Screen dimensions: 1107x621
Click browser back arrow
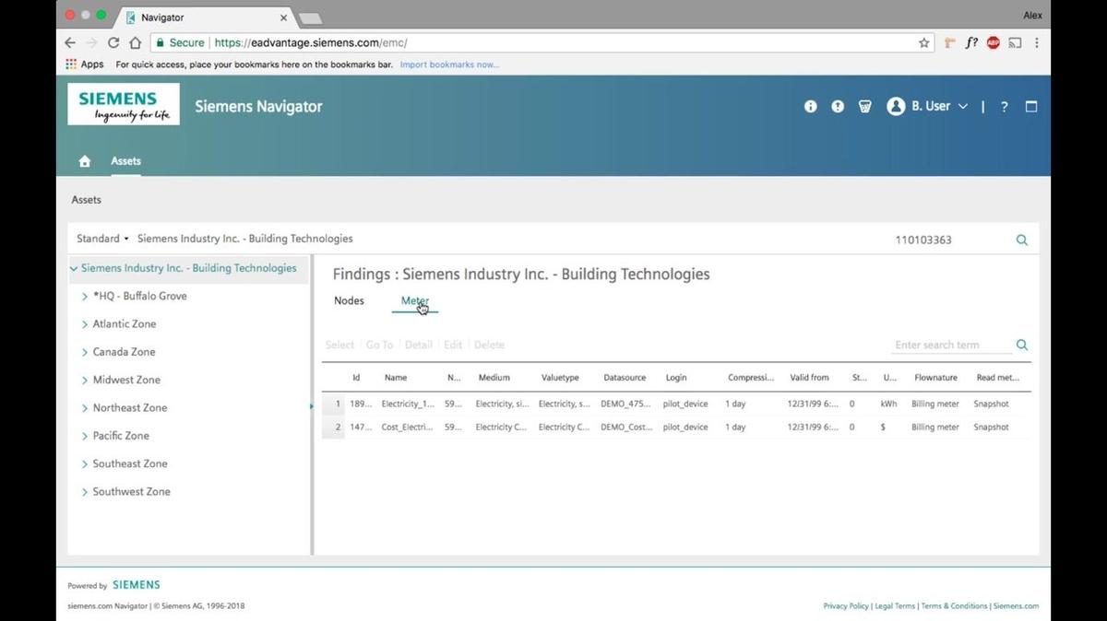click(x=70, y=42)
